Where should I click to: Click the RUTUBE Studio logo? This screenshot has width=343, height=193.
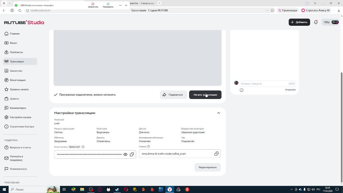click(24, 22)
